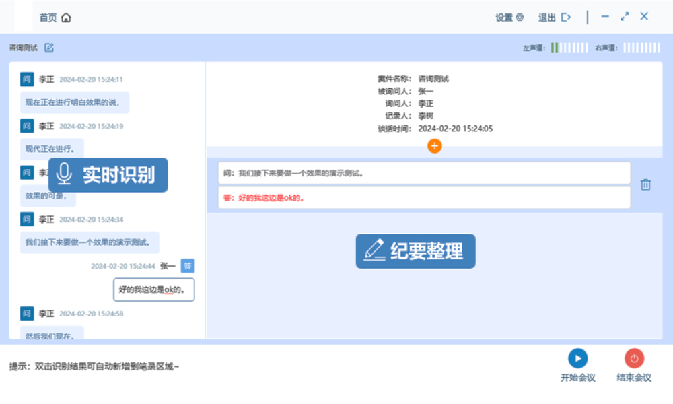
Task: Delete the record using trash icon
Action: pos(645,184)
